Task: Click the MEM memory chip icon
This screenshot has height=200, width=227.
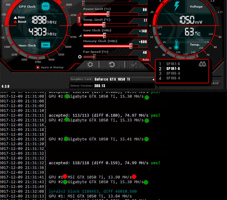Action: click(x=46, y=45)
